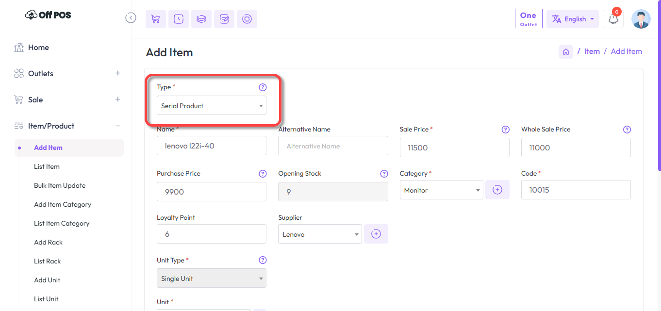Open Bulk Item Update in sidebar
This screenshot has height=311, width=661.
tap(60, 185)
